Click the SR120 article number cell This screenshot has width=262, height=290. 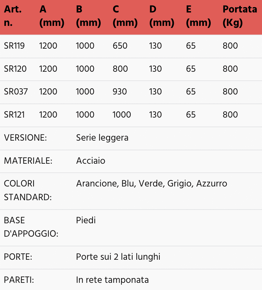(x=15, y=69)
